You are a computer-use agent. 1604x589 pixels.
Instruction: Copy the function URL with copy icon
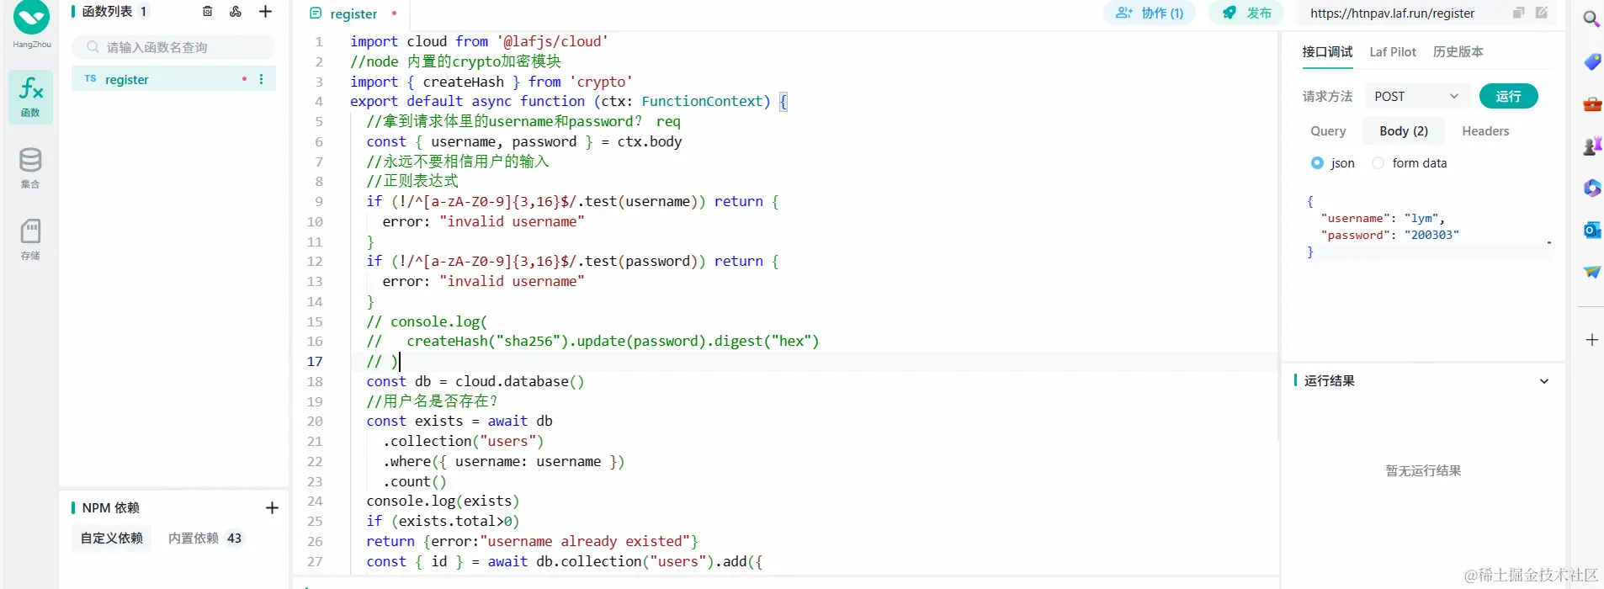point(1519,13)
